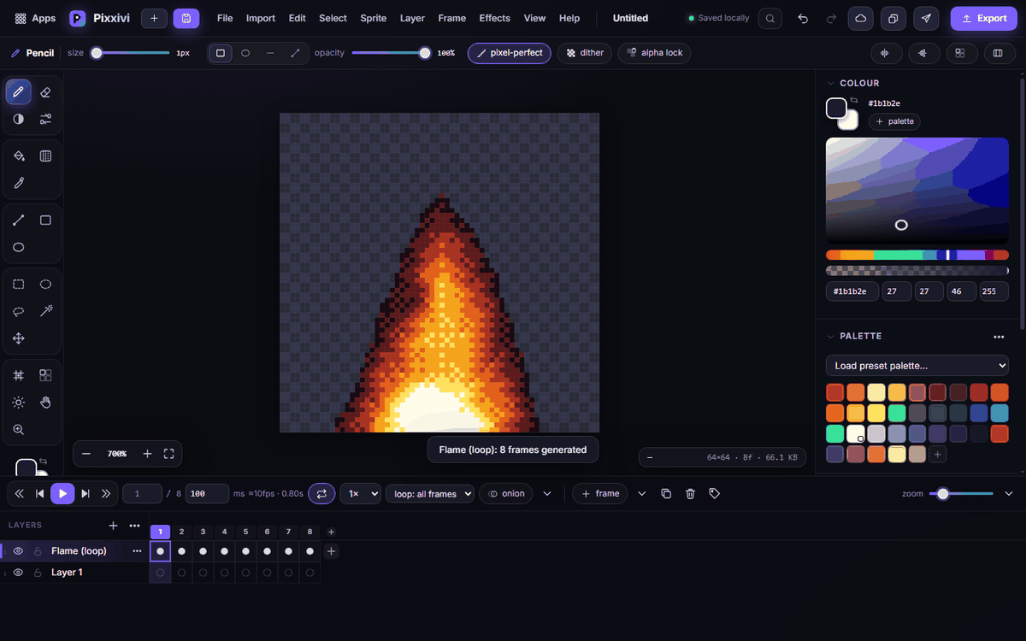Viewport: 1026px width, 641px height.
Task: Select the Move tool
Action: [19, 338]
